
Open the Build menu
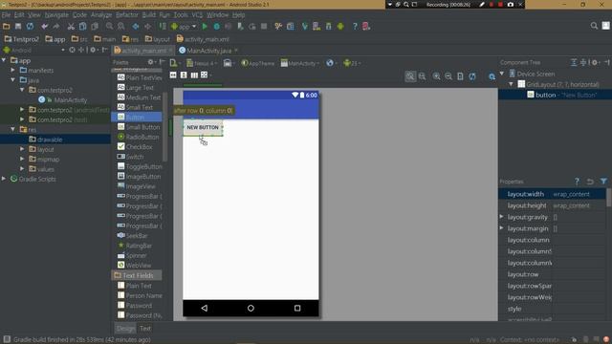pyautogui.click(x=148, y=15)
